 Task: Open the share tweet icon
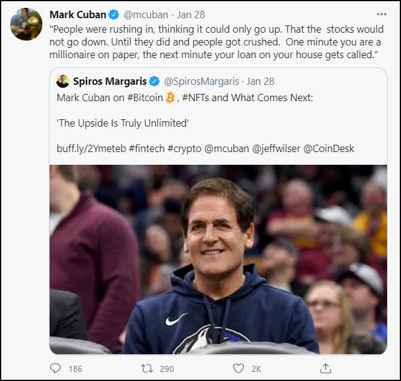325,368
